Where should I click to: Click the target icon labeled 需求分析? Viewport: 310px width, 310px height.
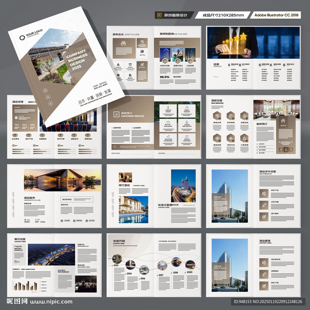point(142,64)
